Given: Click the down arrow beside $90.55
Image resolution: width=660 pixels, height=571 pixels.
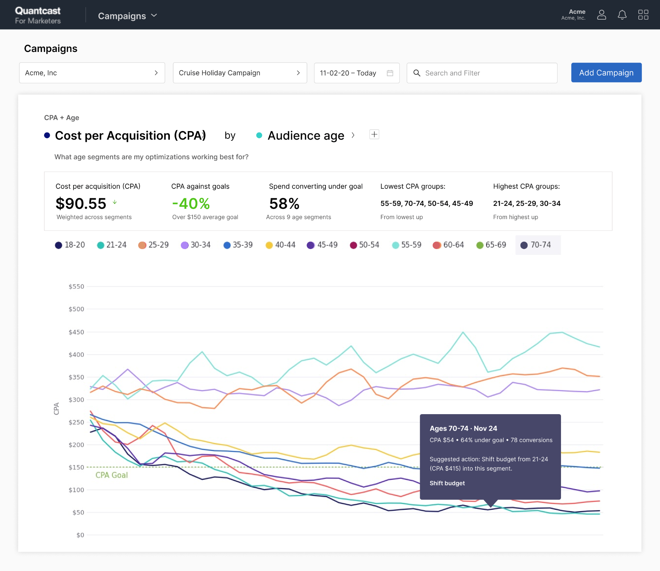Looking at the screenshot, I should [x=115, y=202].
